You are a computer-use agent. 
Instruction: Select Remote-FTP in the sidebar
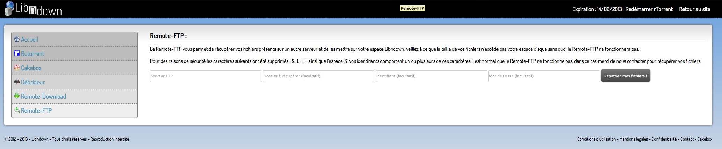point(36,111)
